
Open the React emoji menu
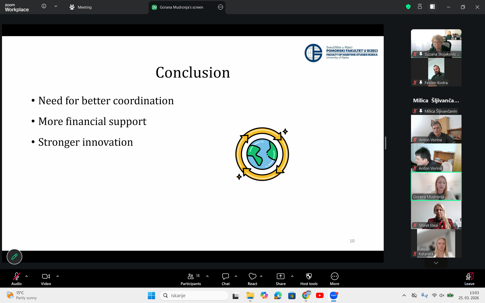point(252,279)
